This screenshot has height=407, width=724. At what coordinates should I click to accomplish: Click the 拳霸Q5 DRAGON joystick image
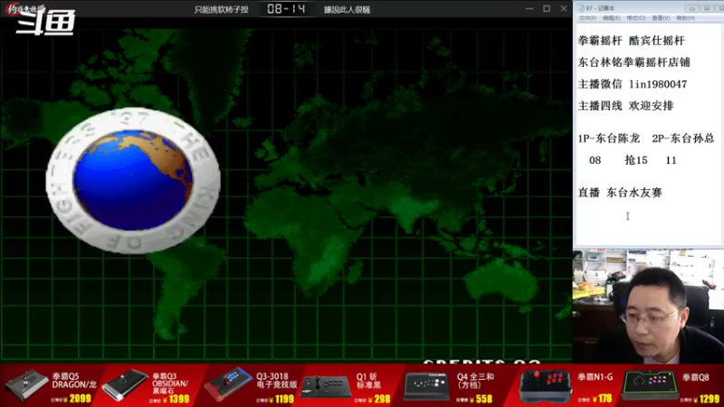pos(27,384)
